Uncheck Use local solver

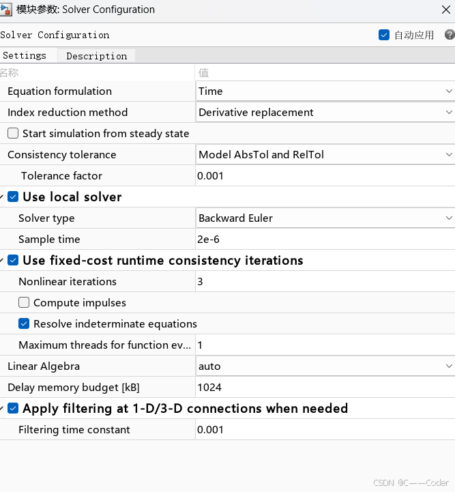[x=13, y=197]
